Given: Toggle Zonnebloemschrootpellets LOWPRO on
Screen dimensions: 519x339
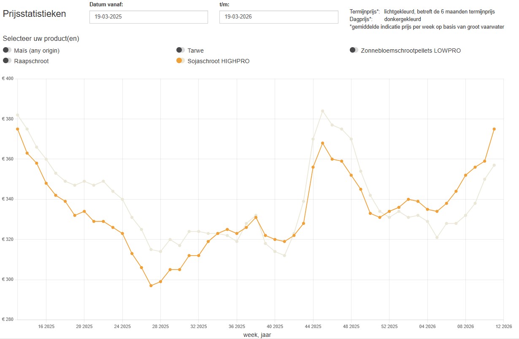Looking at the screenshot, I should (354, 50).
